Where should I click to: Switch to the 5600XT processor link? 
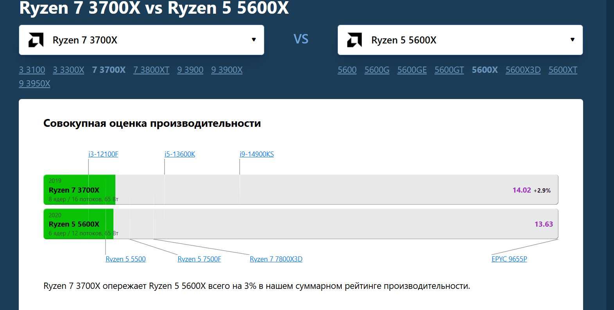[x=563, y=70]
